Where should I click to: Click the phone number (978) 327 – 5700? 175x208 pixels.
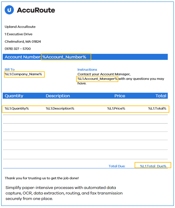[17, 49]
